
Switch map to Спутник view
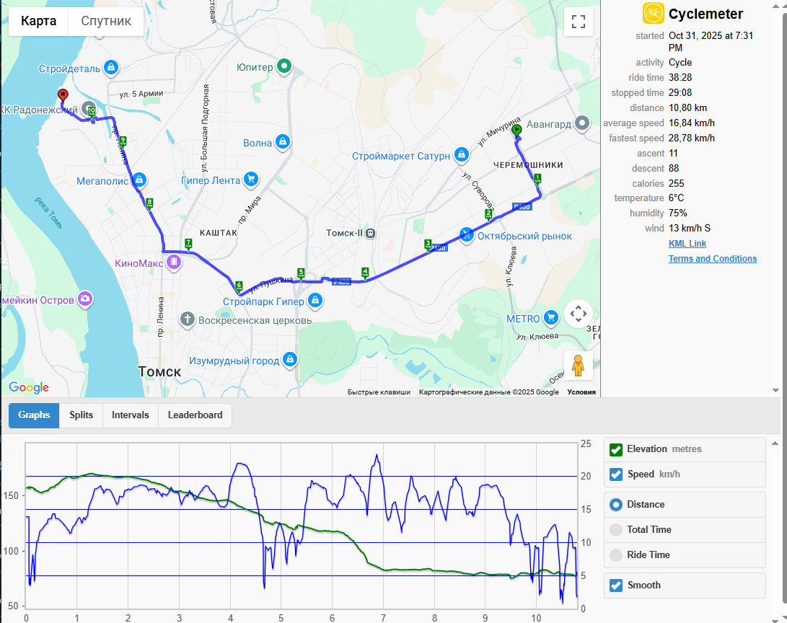106,21
